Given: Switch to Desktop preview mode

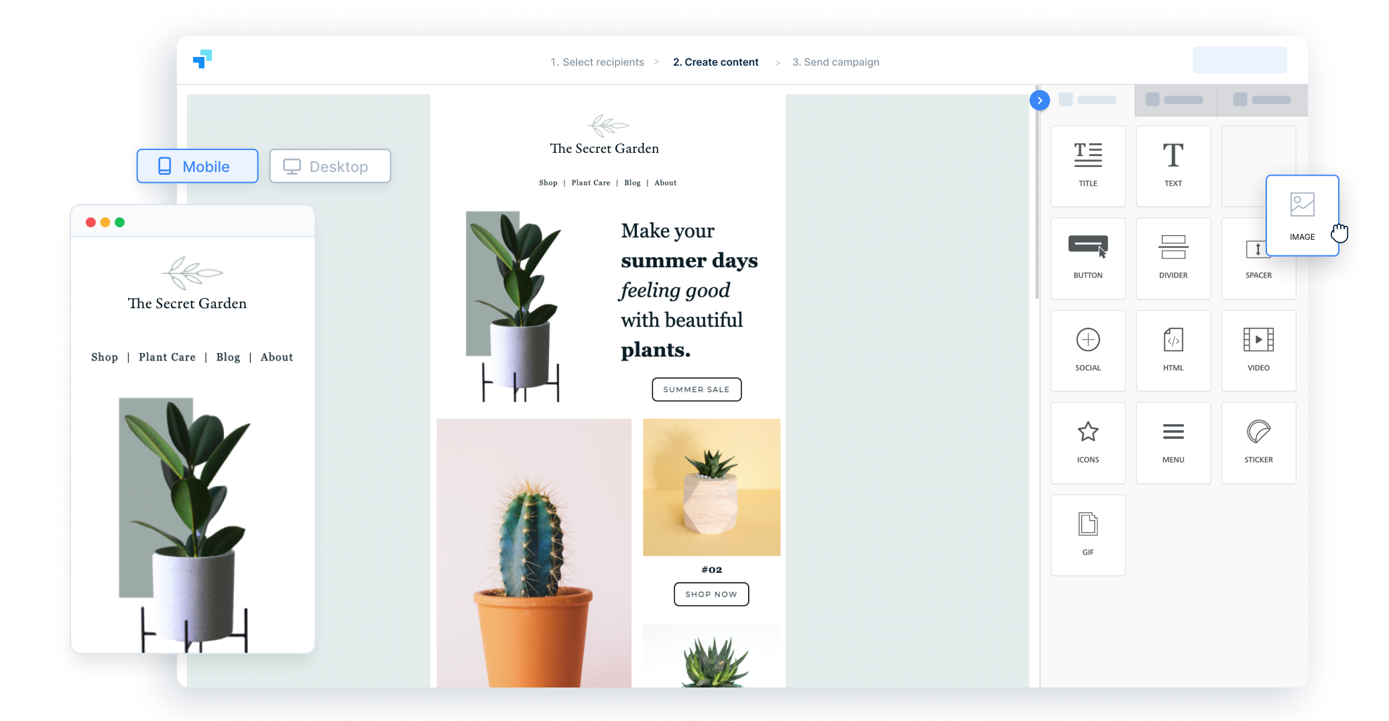Looking at the screenshot, I should pos(330,166).
